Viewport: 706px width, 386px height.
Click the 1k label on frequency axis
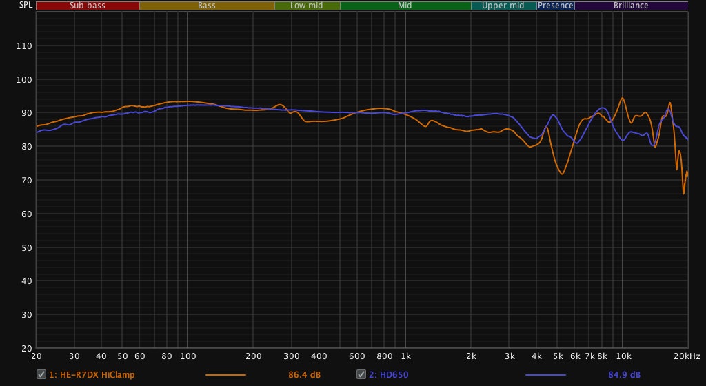pos(405,356)
